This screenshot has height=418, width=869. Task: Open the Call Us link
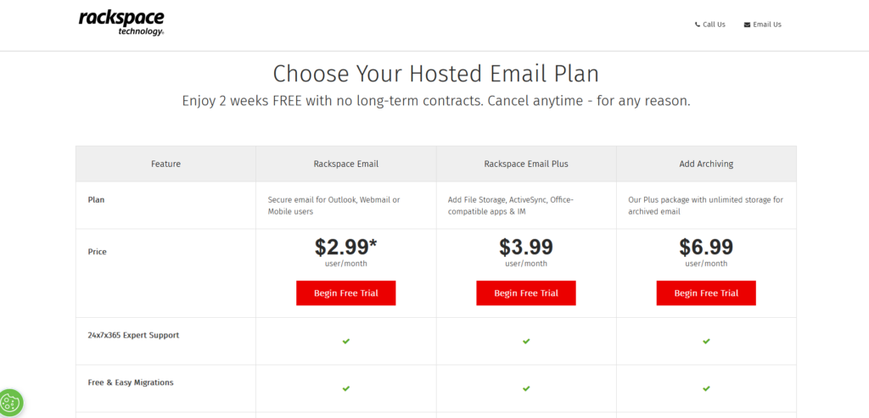tap(714, 25)
